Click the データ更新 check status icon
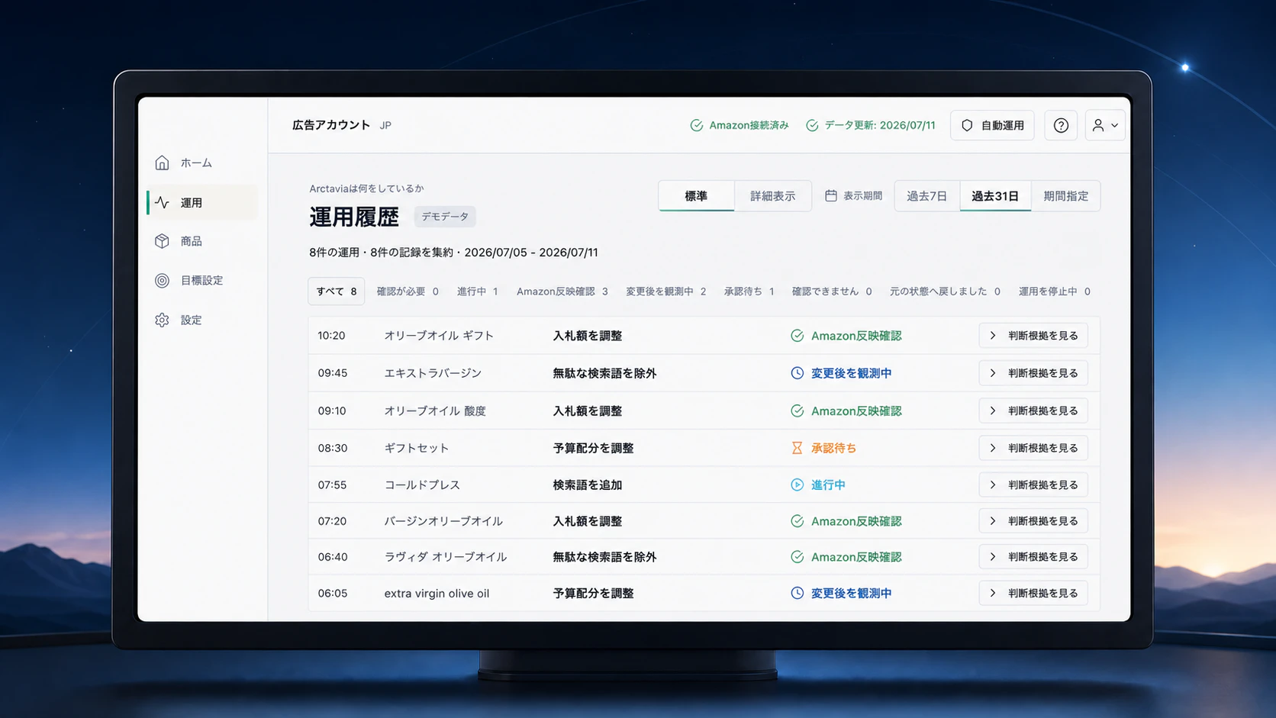Image resolution: width=1276 pixels, height=718 pixels. pos(812,125)
